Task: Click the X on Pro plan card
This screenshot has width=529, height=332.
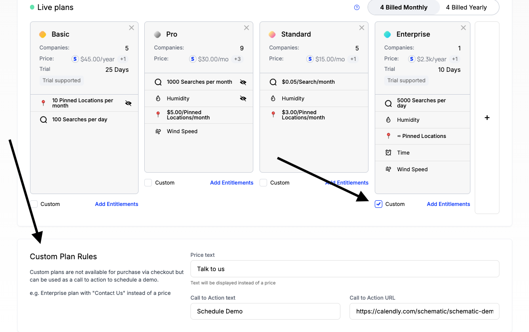Action: coord(247,28)
